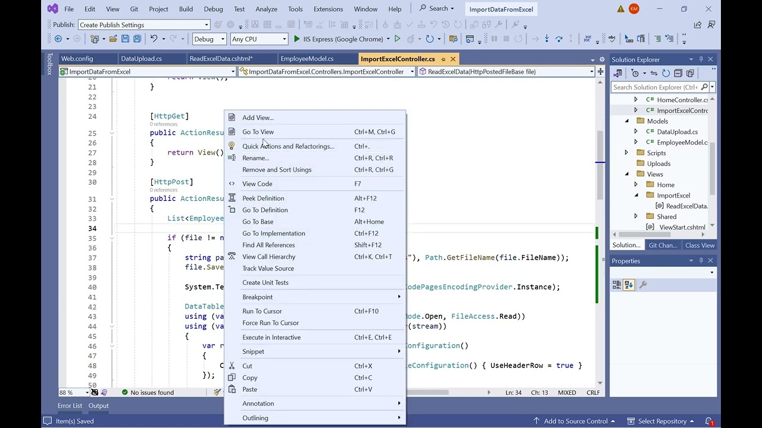
Task: Collapse the HttpGet method outlining toggle
Action: pos(111,133)
